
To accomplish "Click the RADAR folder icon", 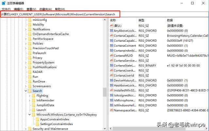I will point(30,72).
